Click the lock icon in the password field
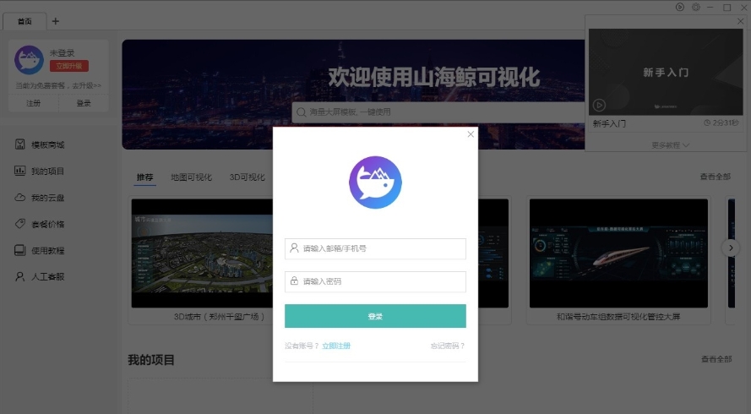This screenshot has width=751, height=414. pyautogui.click(x=294, y=281)
